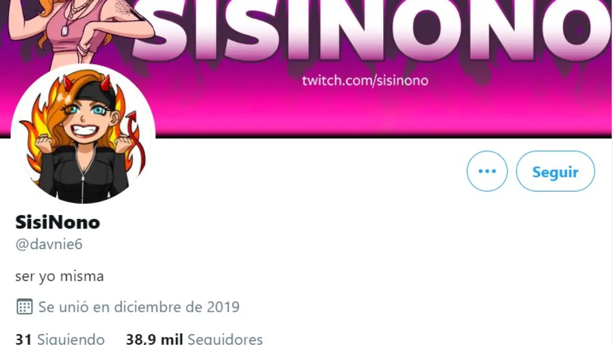
Task: Open the round devil avatar profile picture
Action: pyautogui.click(x=83, y=135)
